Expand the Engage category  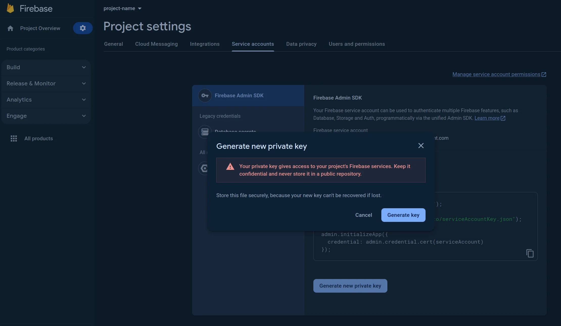46,116
